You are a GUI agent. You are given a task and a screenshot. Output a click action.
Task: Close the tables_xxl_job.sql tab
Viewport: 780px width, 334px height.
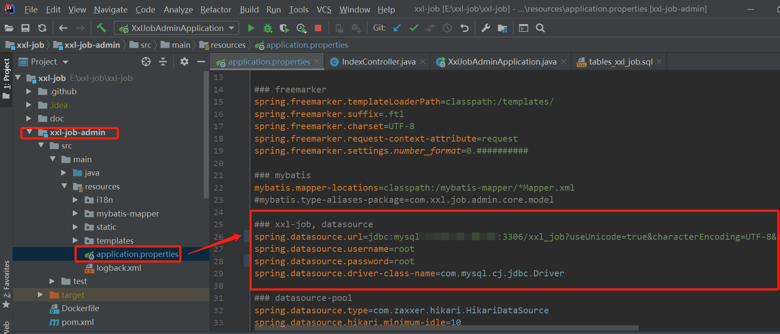(659, 62)
